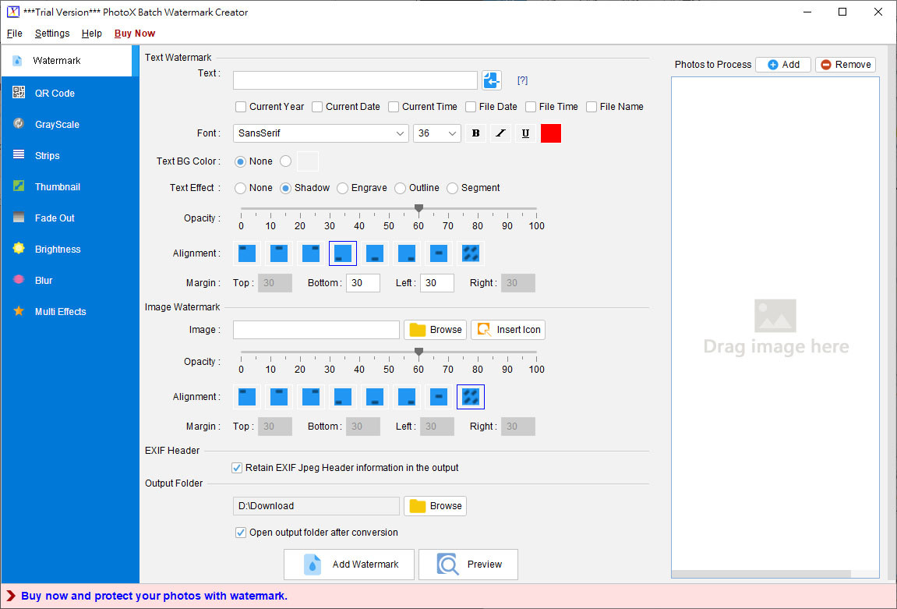Set text watermark alignment to bottom-right
Viewport: 897px width, 609px height.
coord(407,253)
